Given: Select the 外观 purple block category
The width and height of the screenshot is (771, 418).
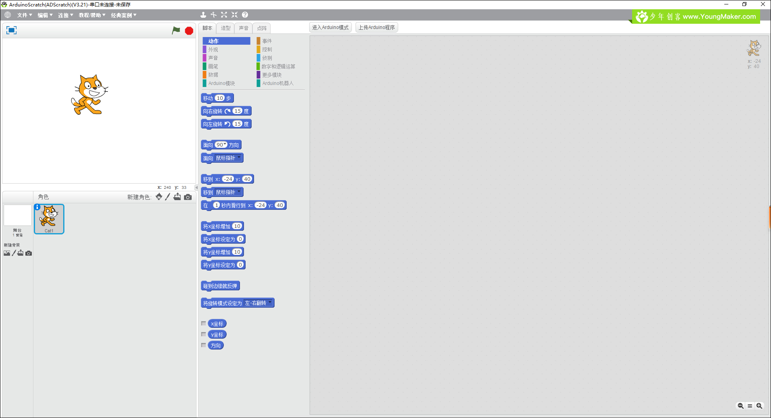Looking at the screenshot, I should tap(213, 50).
